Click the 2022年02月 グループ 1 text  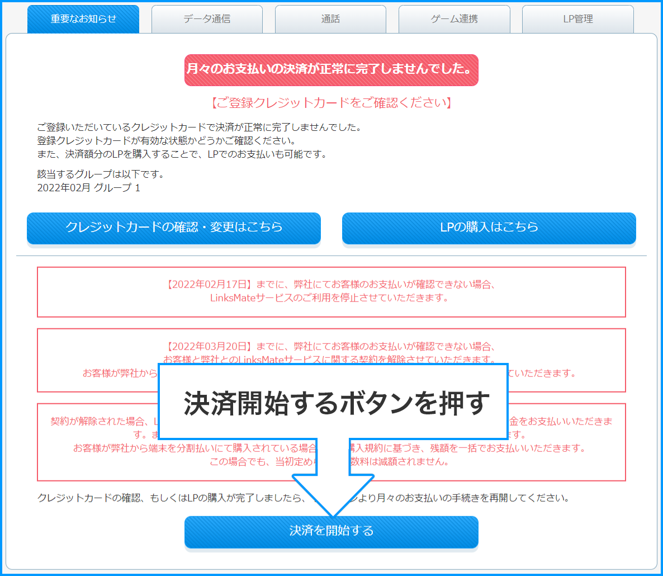89,188
